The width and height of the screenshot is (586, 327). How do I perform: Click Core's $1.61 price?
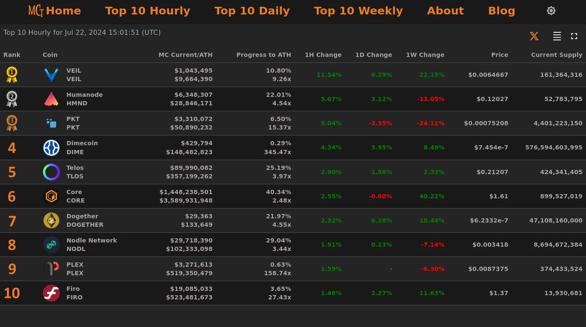[499, 196]
